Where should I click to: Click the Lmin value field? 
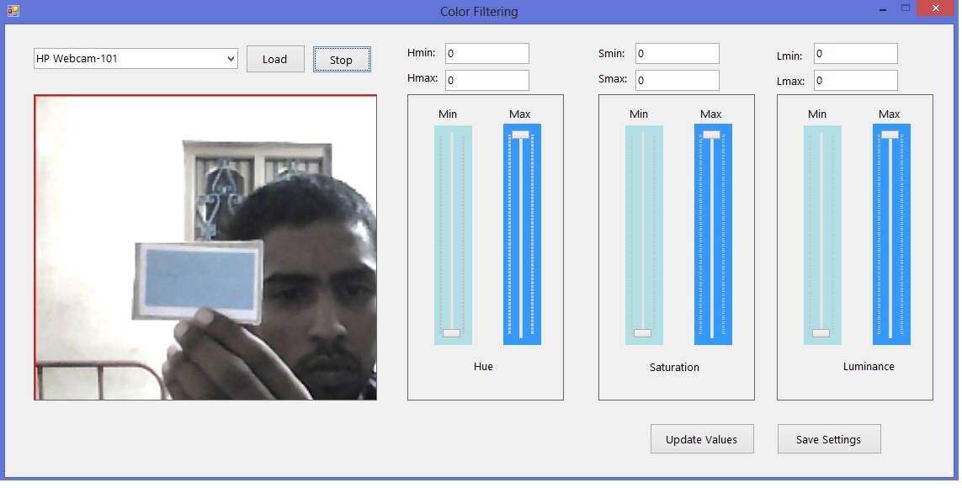coord(855,53)
